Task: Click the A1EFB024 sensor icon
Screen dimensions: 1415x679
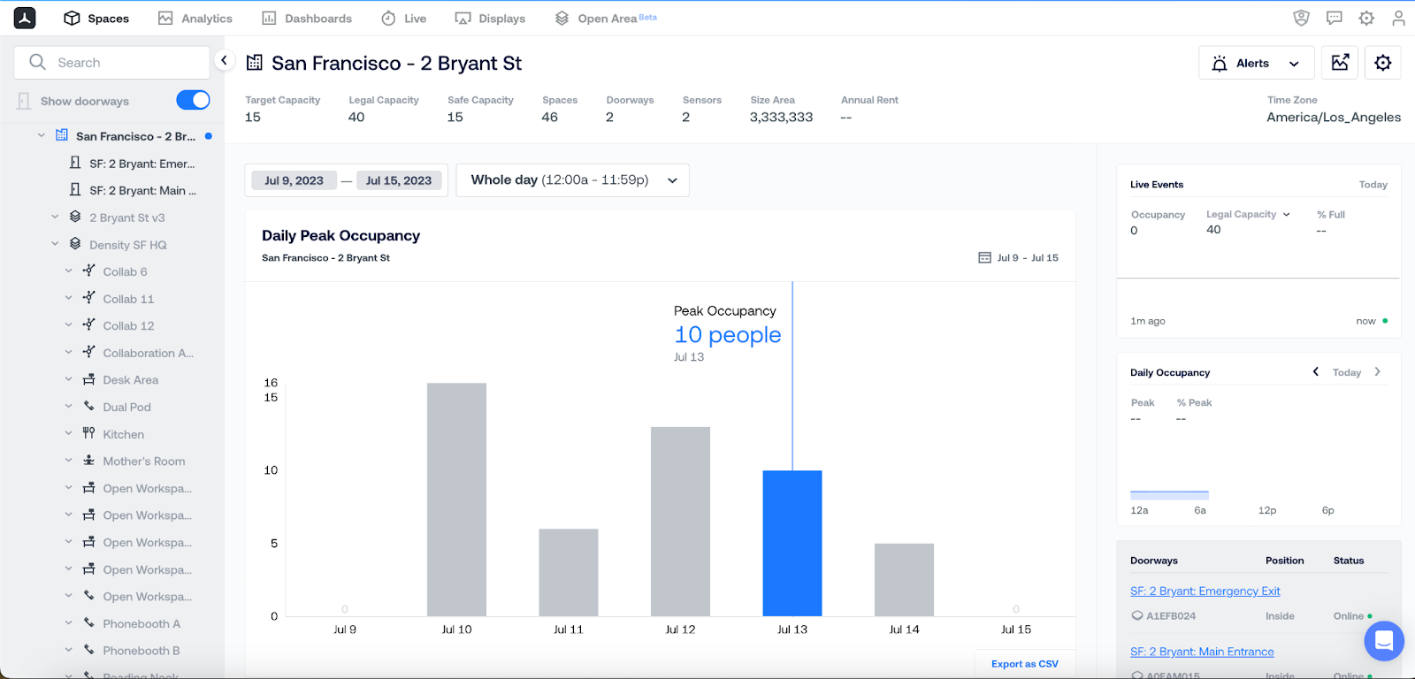Action: point(1137,615)
